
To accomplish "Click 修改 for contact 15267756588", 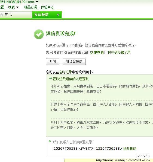I will pos(126,149).
